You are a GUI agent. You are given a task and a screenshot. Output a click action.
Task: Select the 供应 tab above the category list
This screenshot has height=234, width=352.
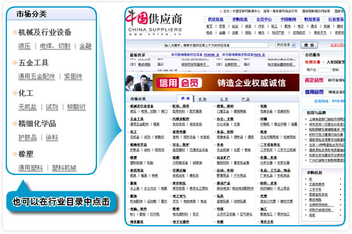coord(185,98)
